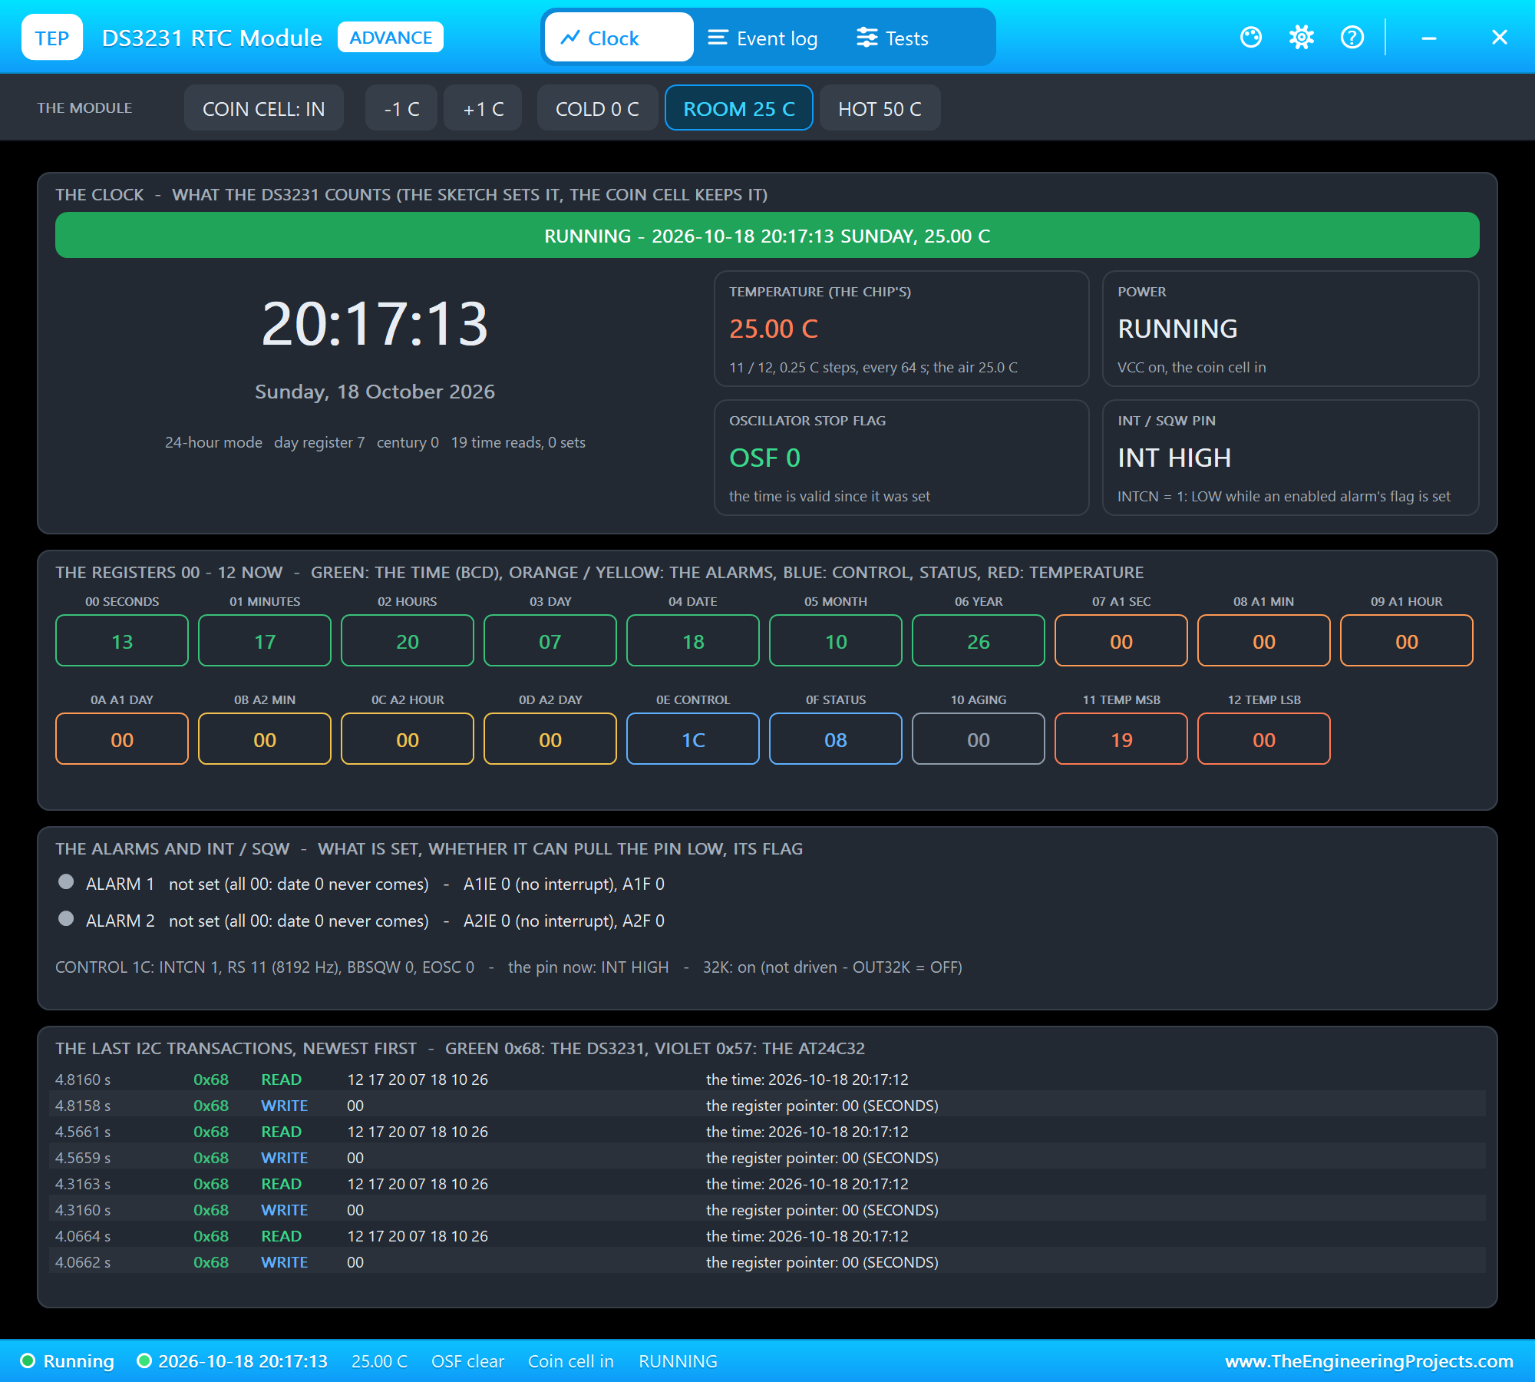The width and height of the screenshot is (1535, 1382).
Task: Click the 02 HOURS register value 20
Action: [x=408, y=641]
